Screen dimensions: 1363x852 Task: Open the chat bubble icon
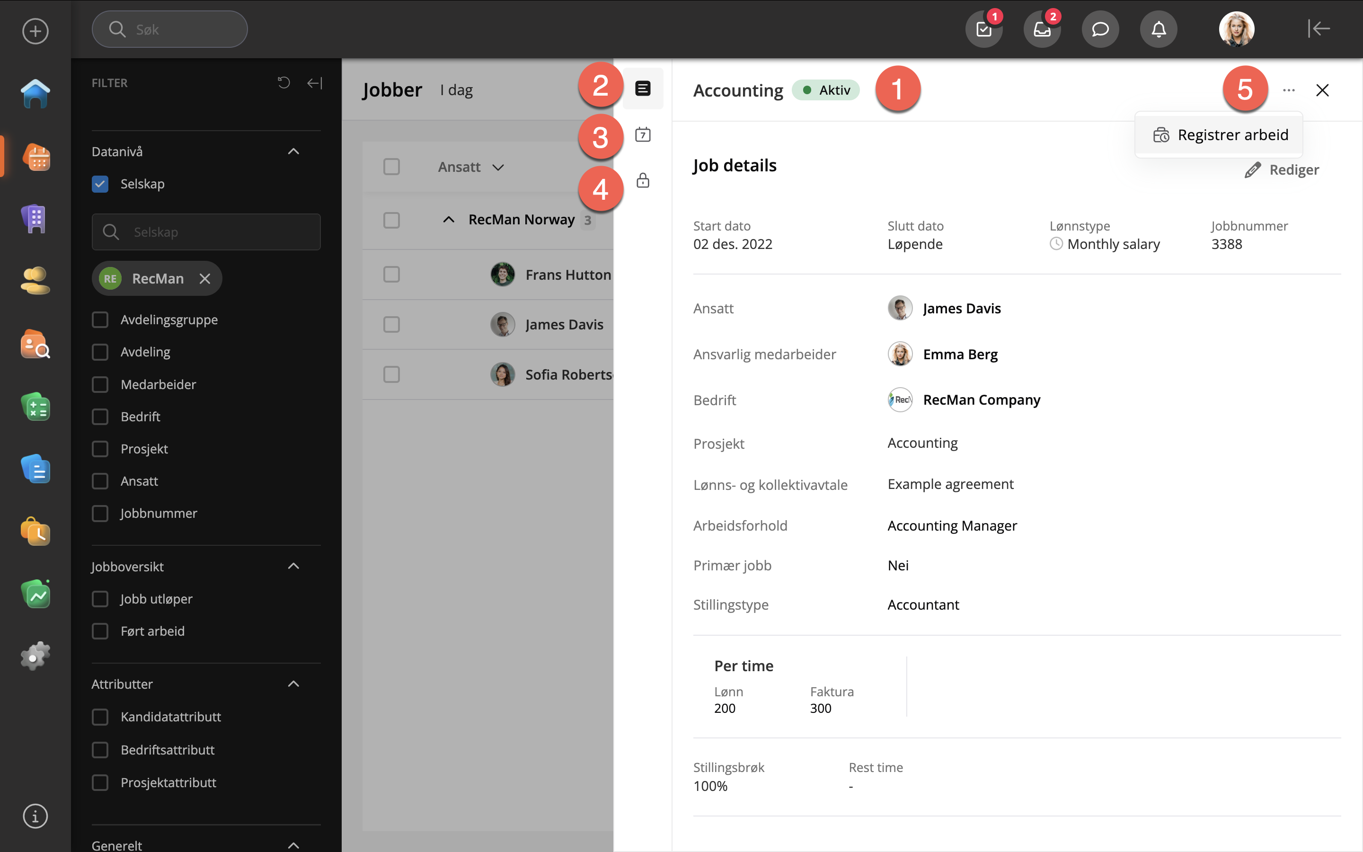coord(1100,29)
